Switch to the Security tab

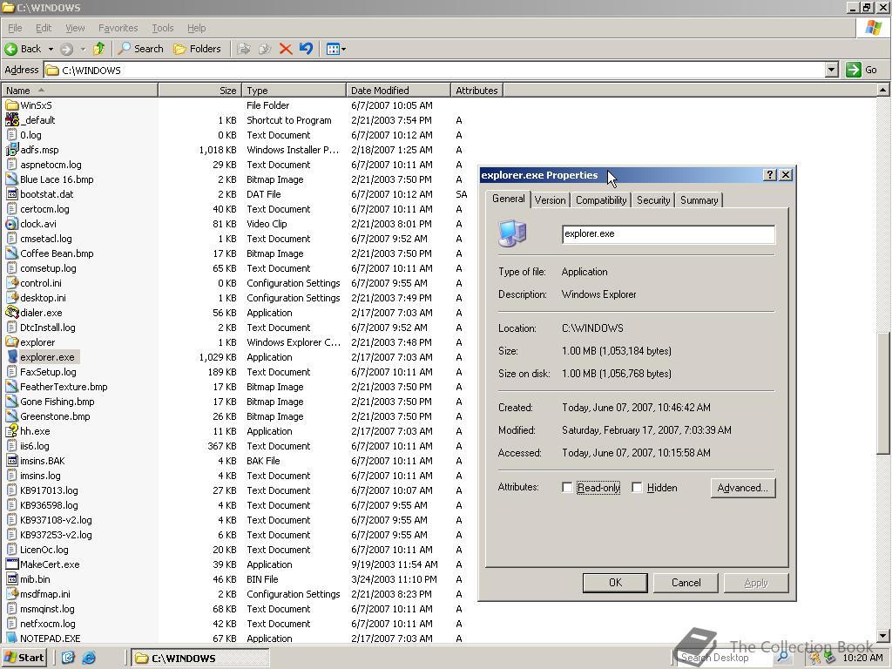point(653,200)
